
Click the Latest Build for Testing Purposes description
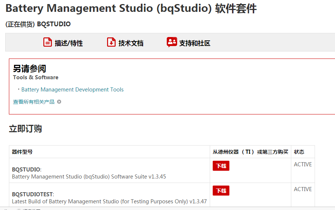tap(109, 201)
